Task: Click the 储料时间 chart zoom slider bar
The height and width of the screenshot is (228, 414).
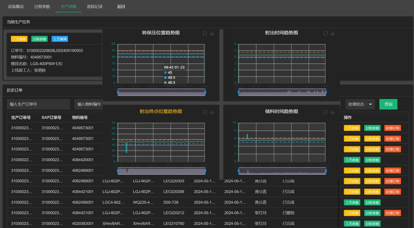Action: [282, 171]
